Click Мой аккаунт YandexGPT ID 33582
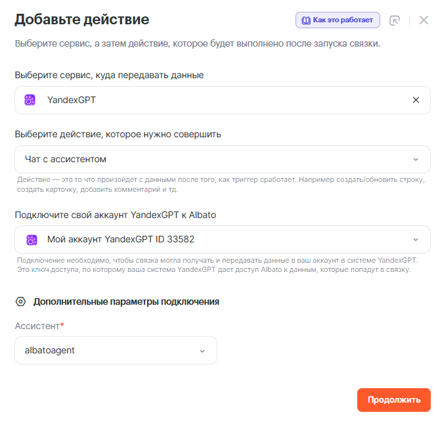440x423 pixels. tap(121, 240)
